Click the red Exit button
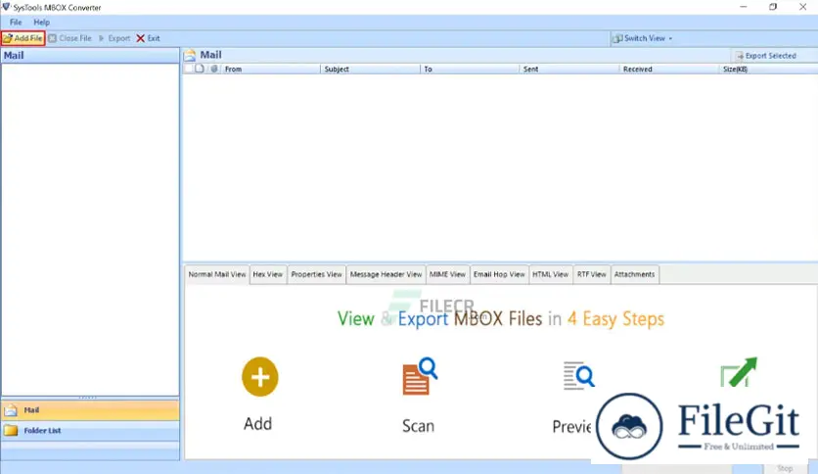 coord(148,38)
